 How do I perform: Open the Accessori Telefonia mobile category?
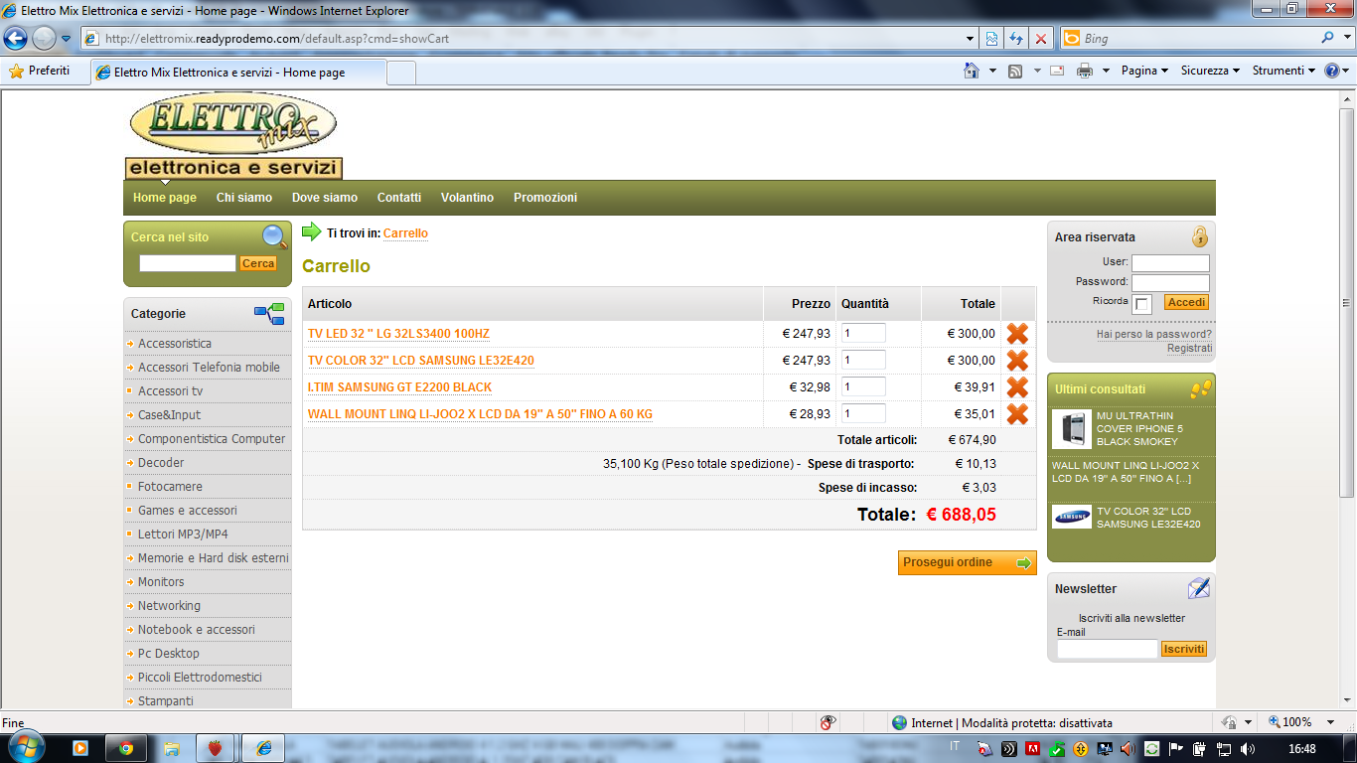209,368
